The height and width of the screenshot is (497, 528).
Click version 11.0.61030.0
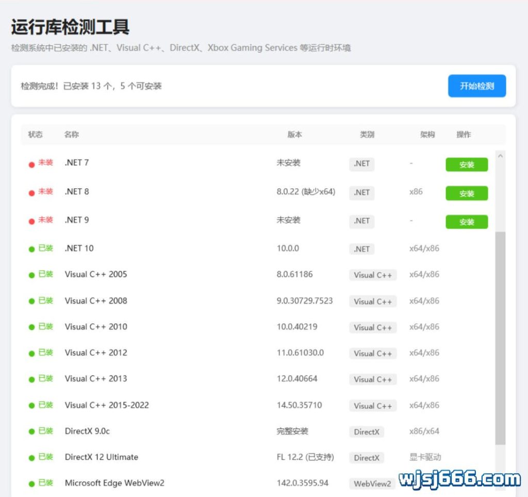click(x=300, y=353)
